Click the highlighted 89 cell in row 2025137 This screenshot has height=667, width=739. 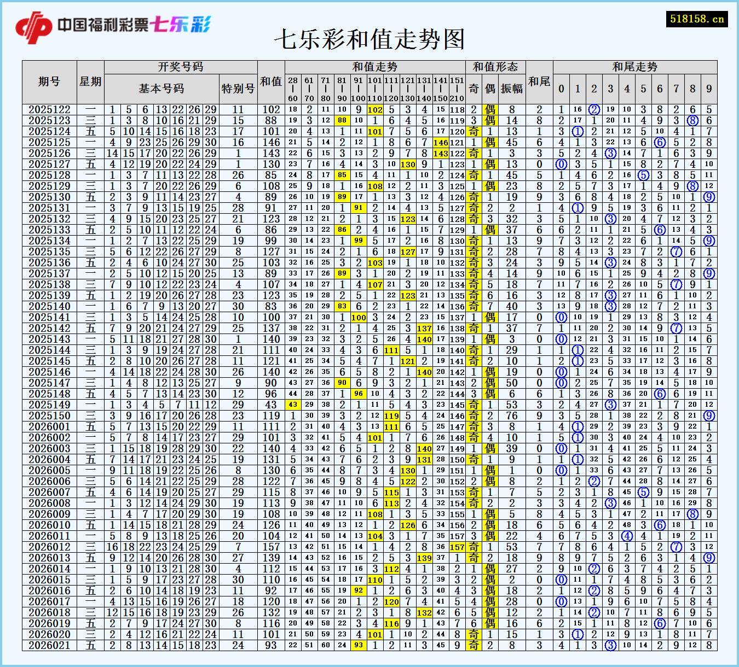click(342, 273)
